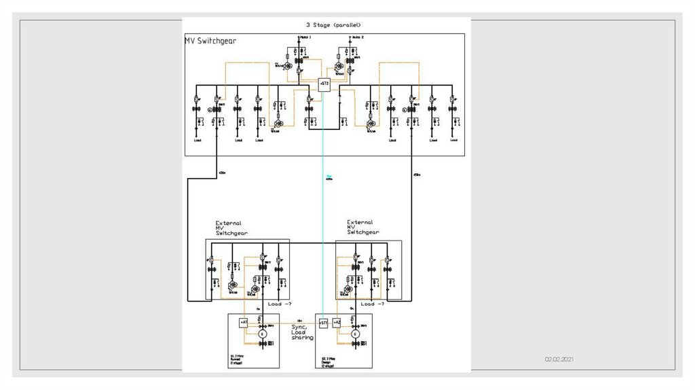Click the Mains 1 incoming feeder label
The height and width of the screenshot is (390, 695).
(305, 37)
